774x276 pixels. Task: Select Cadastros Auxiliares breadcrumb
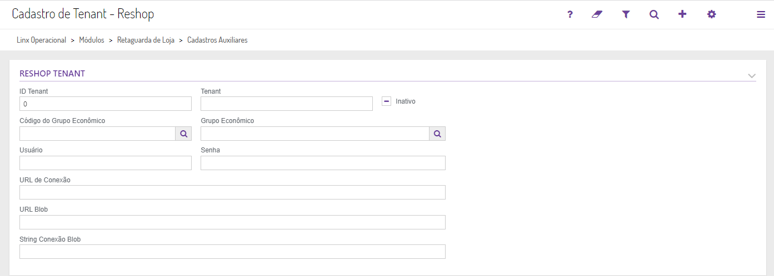coord(217,40)
